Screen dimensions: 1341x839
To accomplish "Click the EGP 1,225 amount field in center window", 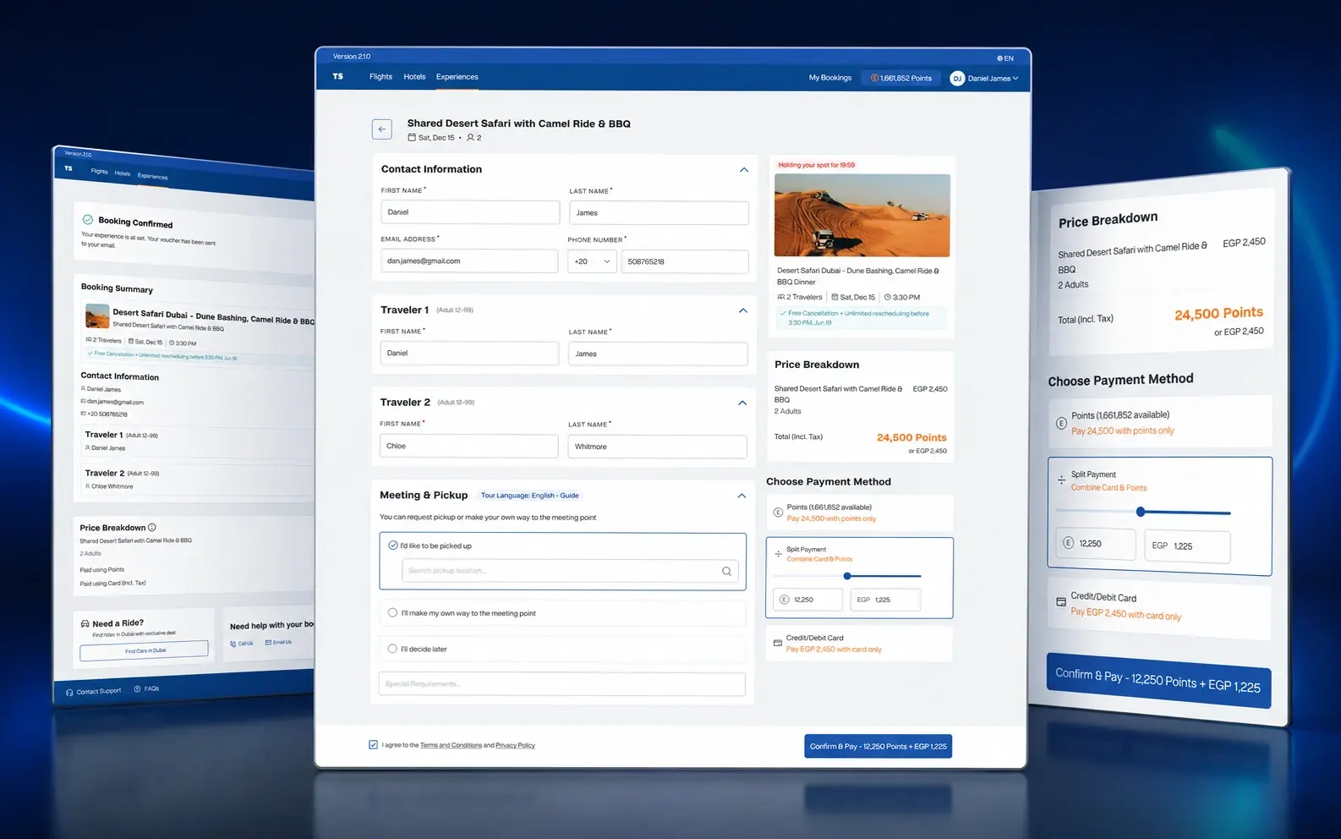I will coord(885,600).
